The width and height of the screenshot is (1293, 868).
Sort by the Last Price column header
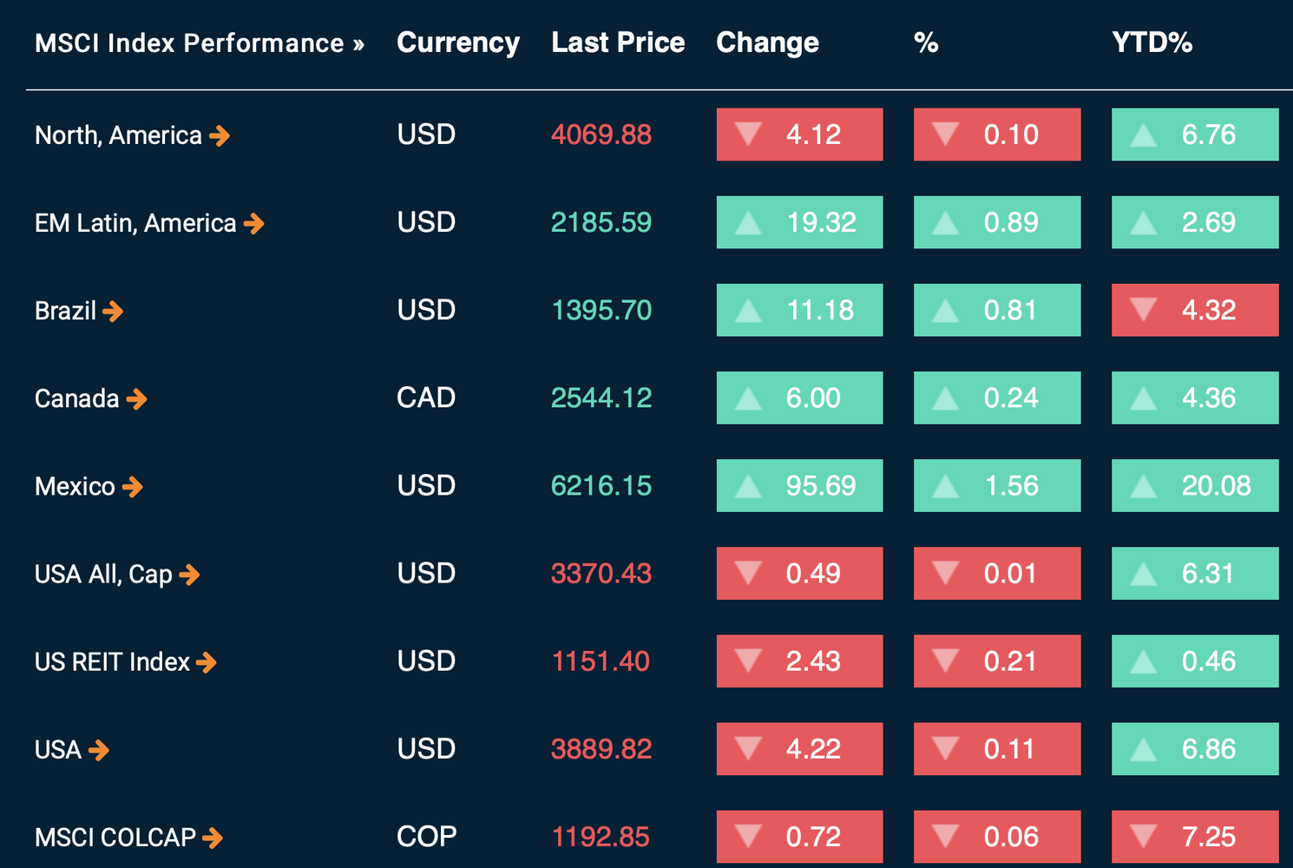coord(618,43)
